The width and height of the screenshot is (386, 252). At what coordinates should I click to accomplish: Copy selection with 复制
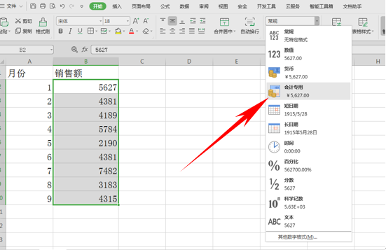[24, 31]
